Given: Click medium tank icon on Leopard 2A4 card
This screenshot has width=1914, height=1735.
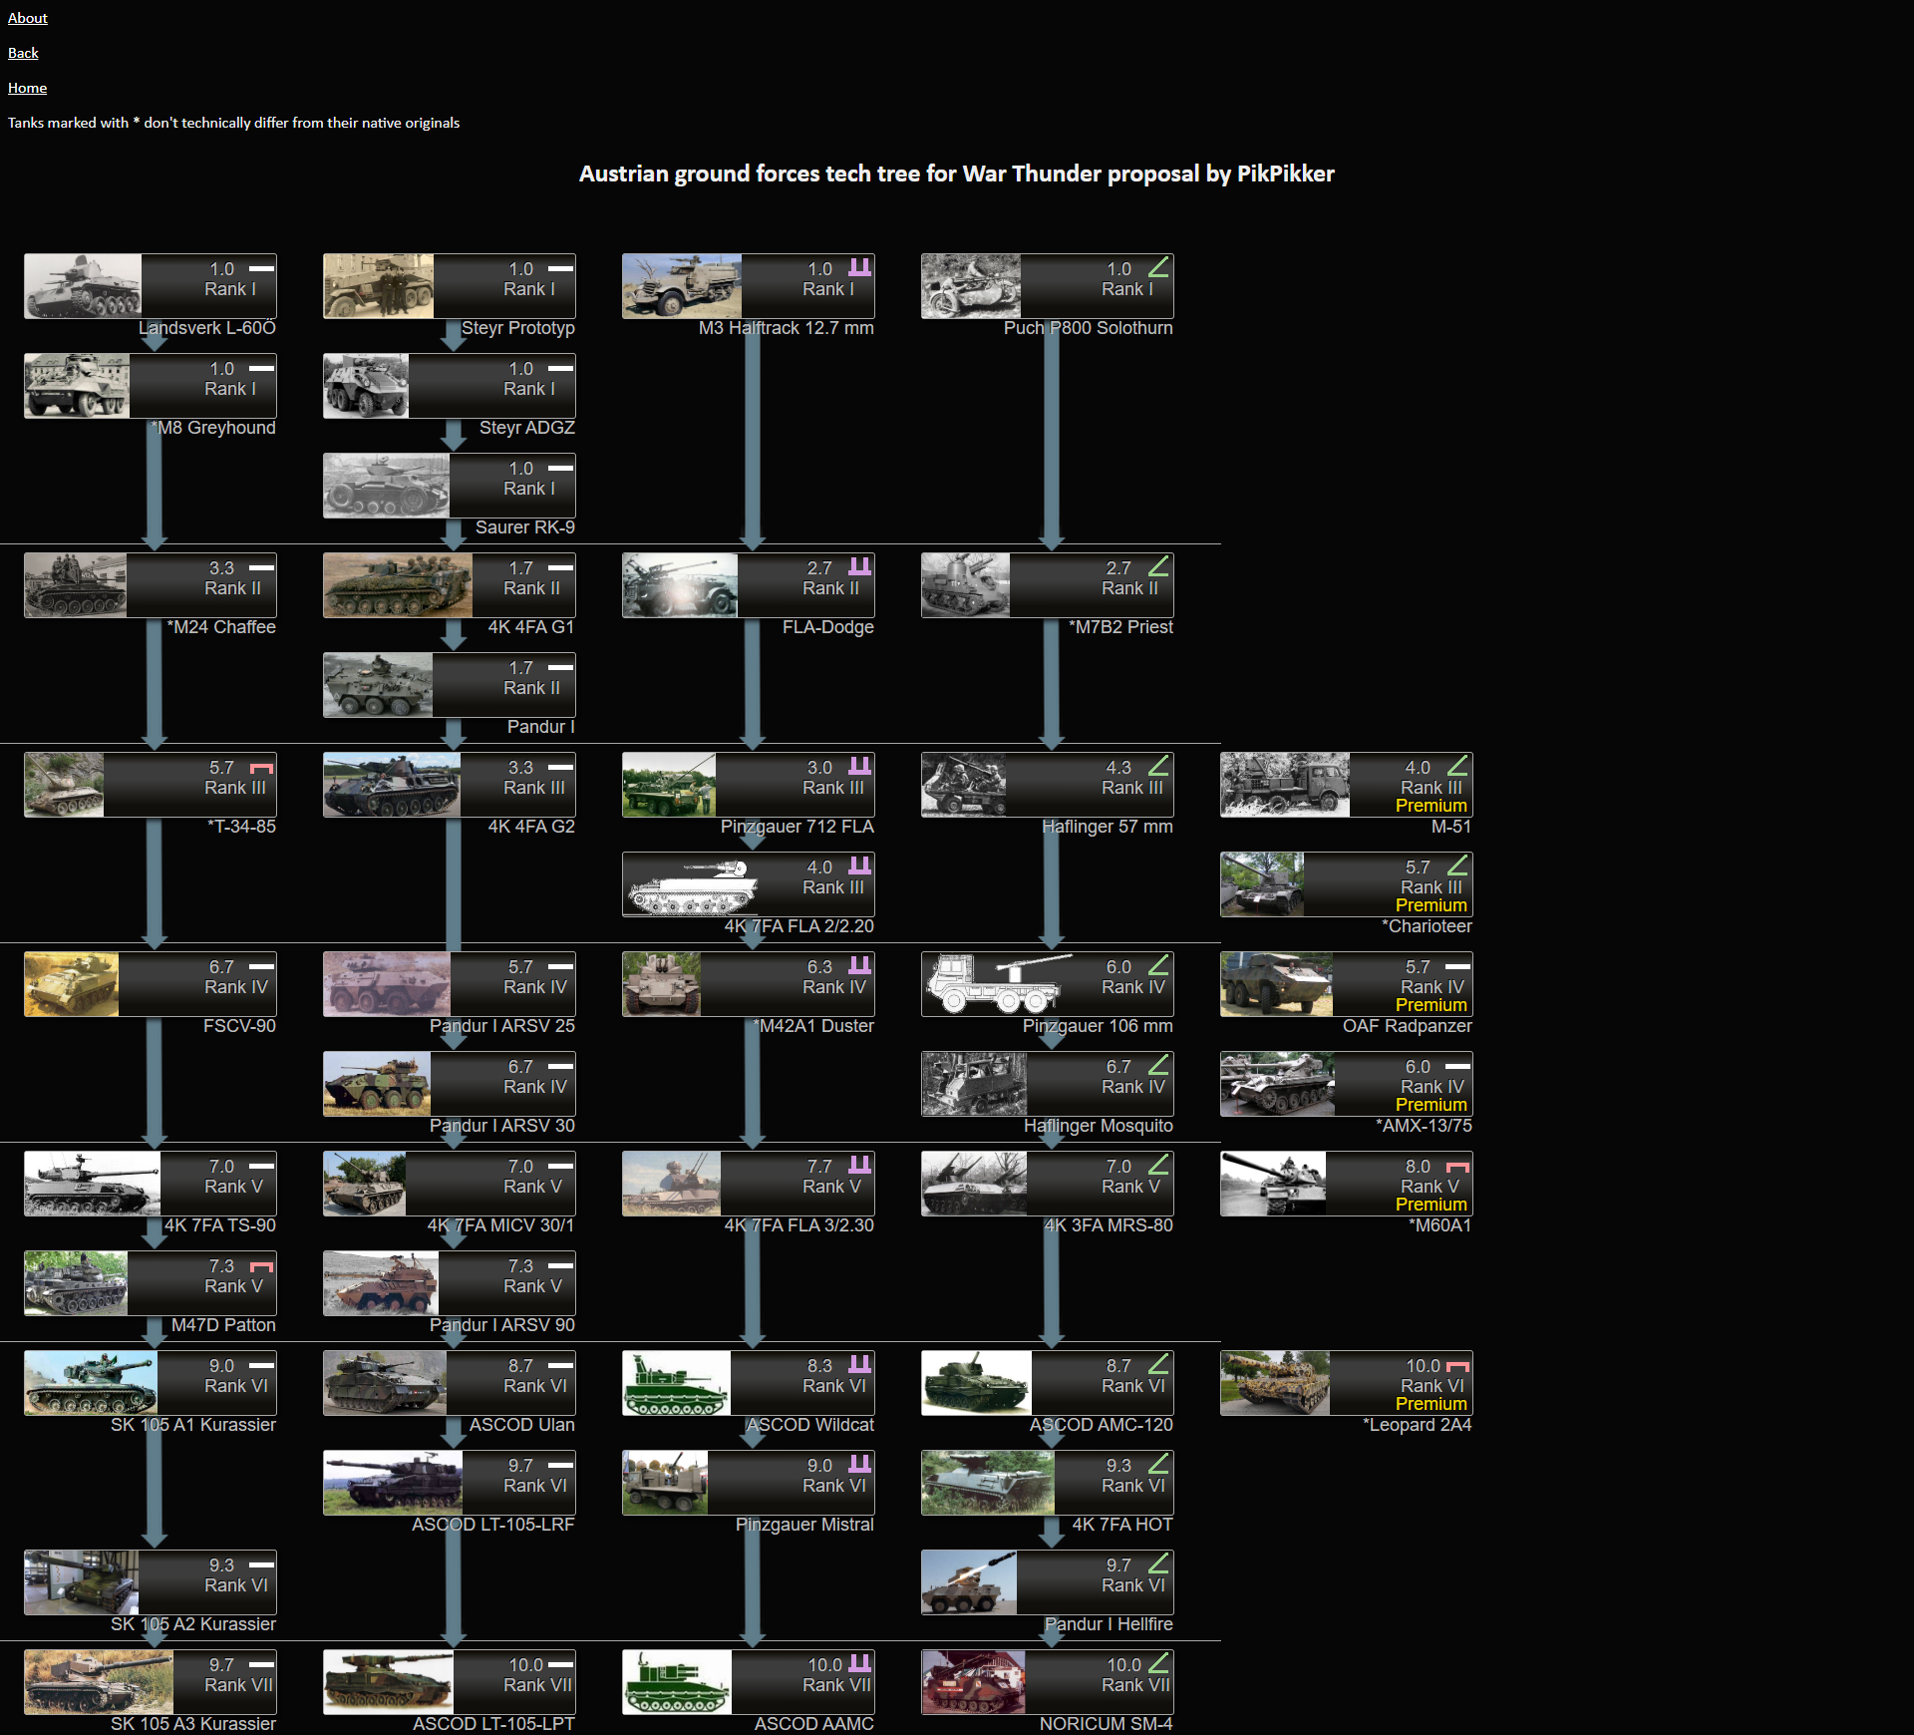Looking at the screenshot, I should (x=1457, y=1366).
